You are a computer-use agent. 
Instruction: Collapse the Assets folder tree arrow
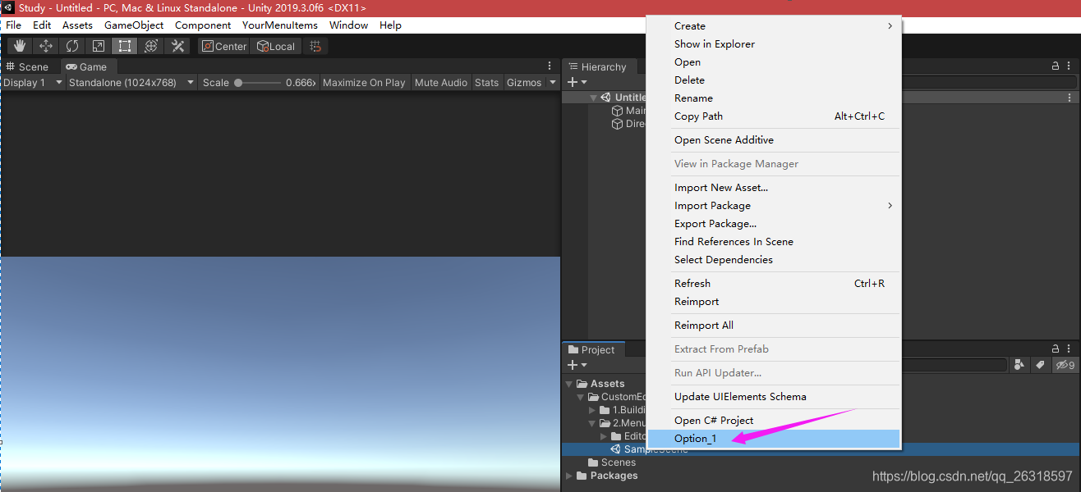click(x=569, y=384)
